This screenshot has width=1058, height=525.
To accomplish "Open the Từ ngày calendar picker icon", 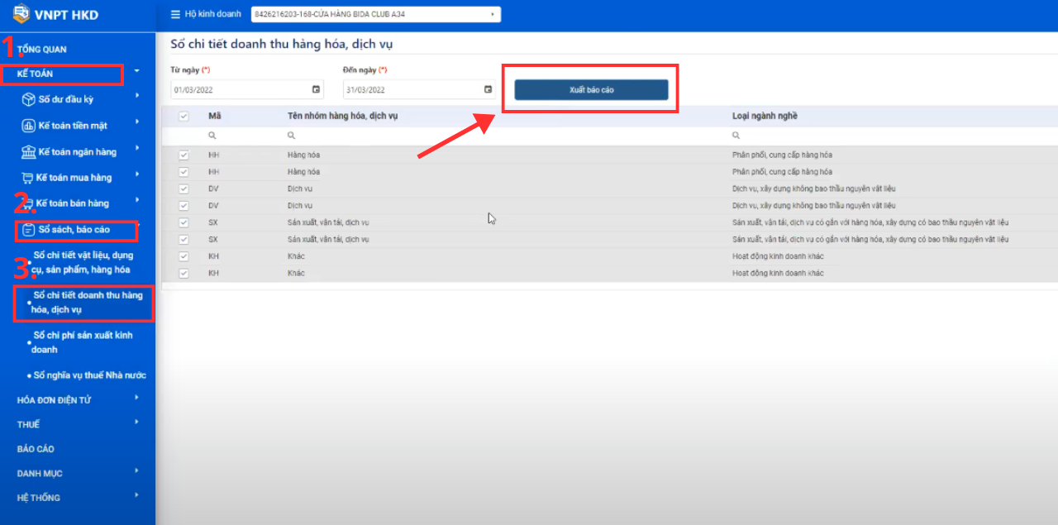I will [316, 89].
